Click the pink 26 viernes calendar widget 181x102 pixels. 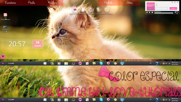[38, 44]
